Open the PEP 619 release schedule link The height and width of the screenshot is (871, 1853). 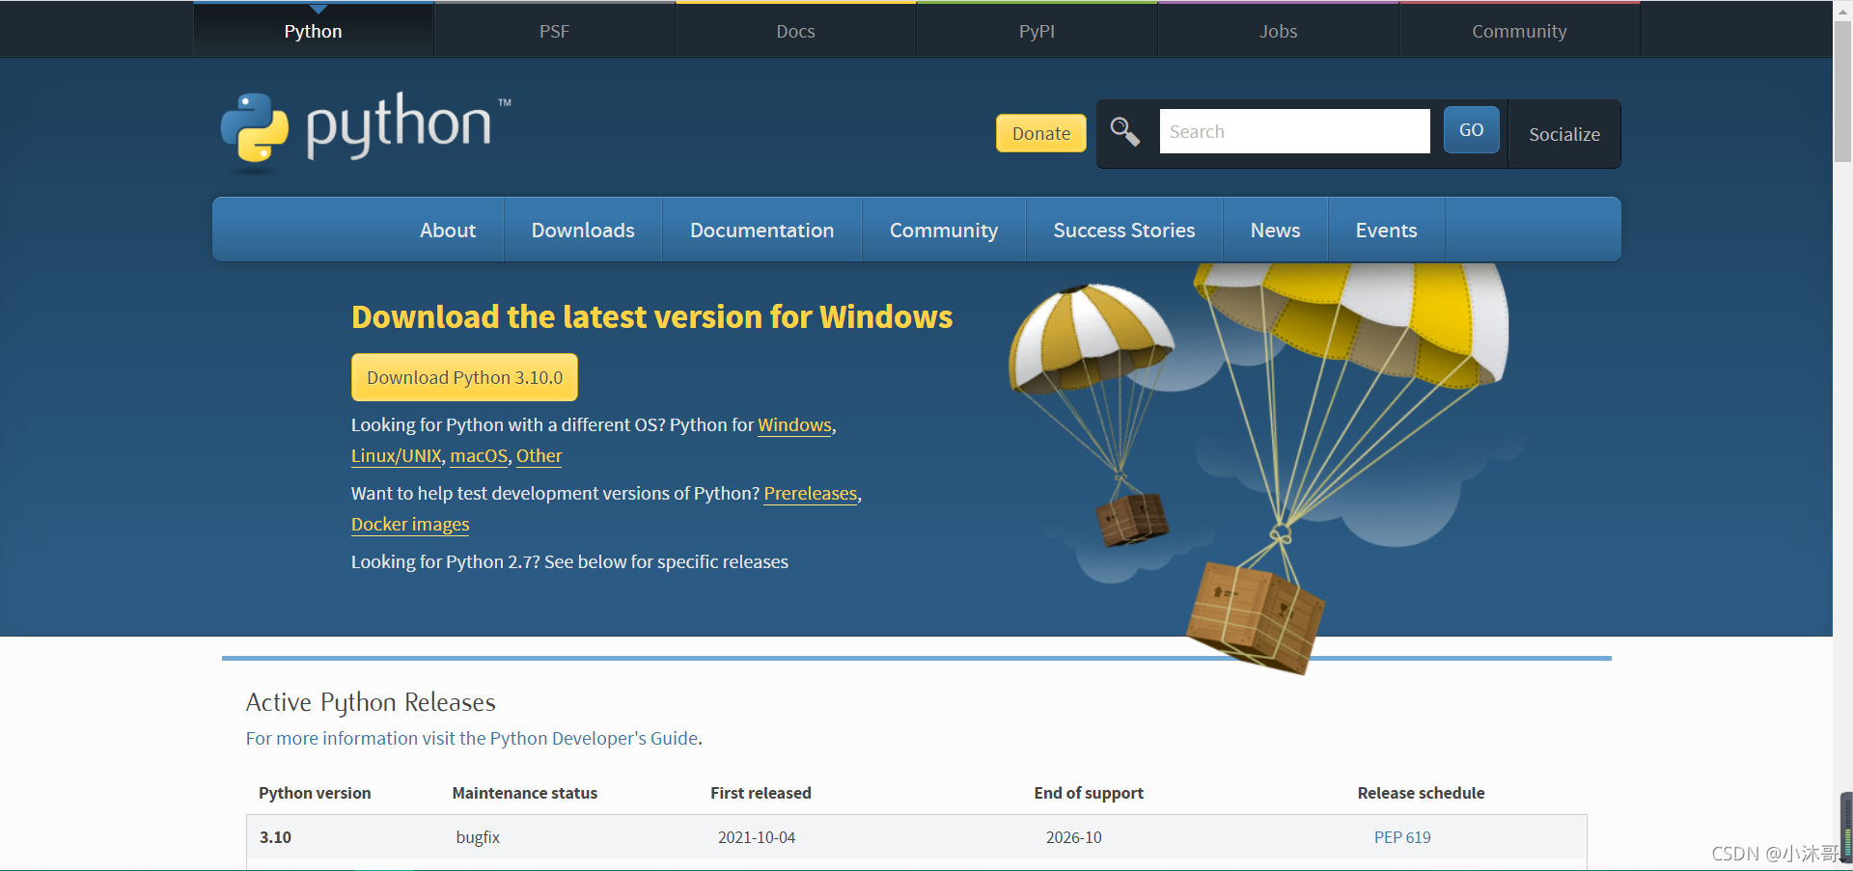[1402, 837]
